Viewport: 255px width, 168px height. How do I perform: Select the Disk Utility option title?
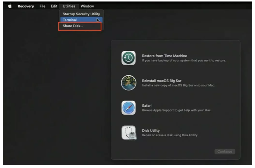(x=151, y=130)
